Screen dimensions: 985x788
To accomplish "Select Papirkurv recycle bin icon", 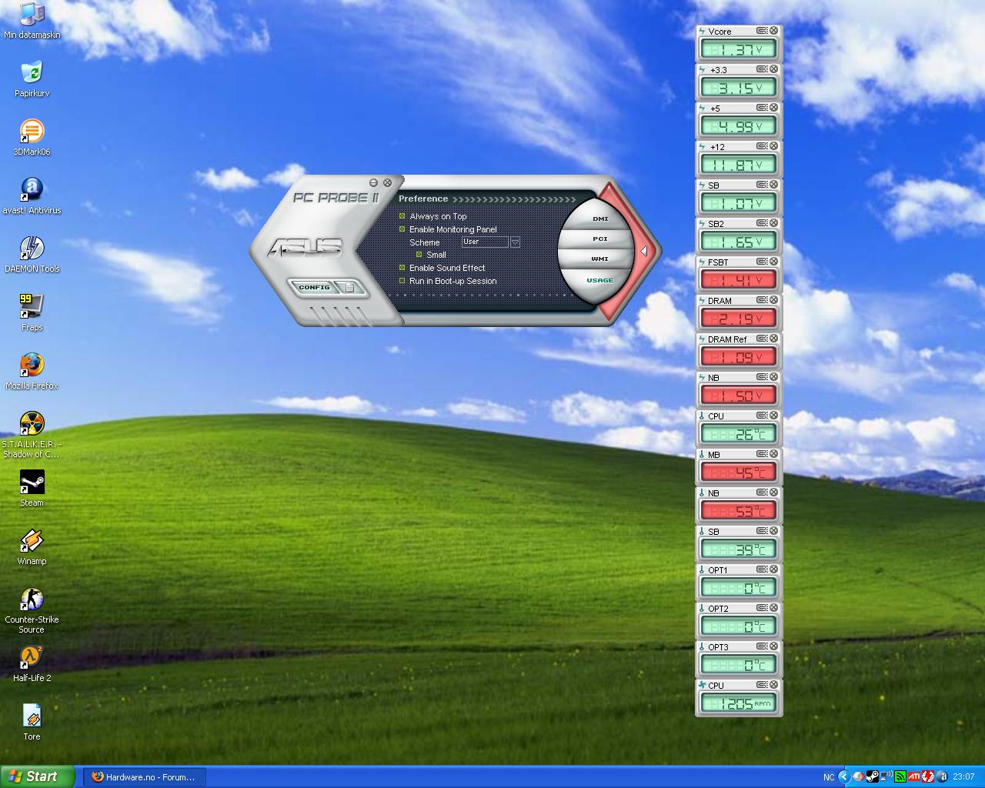I will coord(32,79).
